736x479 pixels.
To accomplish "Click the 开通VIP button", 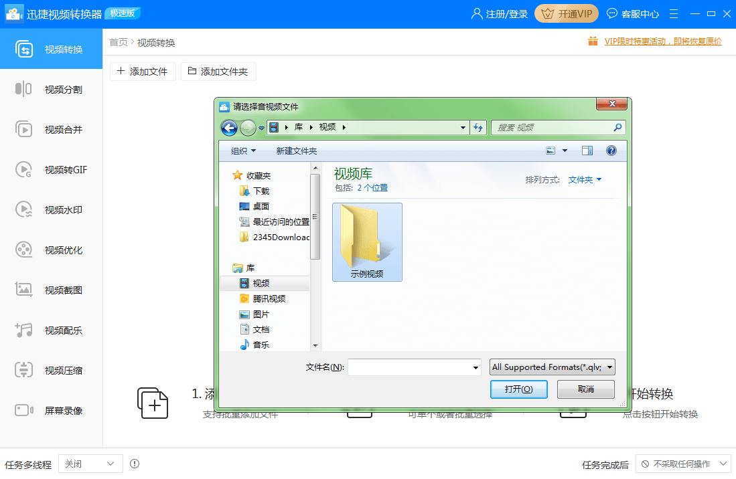I will click(x=567, y=14).
